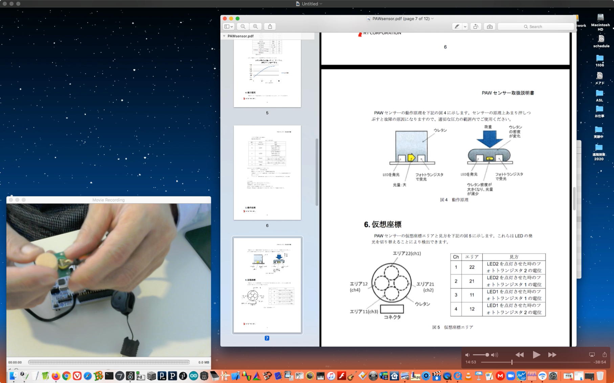
Task: Collapse the PAWsensor.pdf sidebar group
Action: click(224, 36)
